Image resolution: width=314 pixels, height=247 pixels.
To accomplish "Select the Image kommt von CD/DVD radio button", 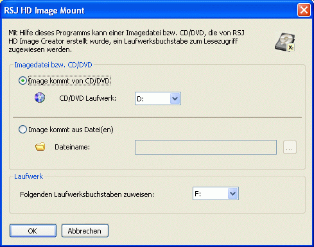I will tap(22, 81).
